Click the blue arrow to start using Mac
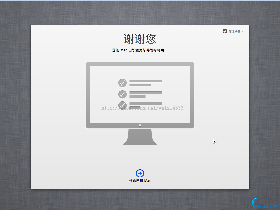280x210 pixels. tap(140, 173)
